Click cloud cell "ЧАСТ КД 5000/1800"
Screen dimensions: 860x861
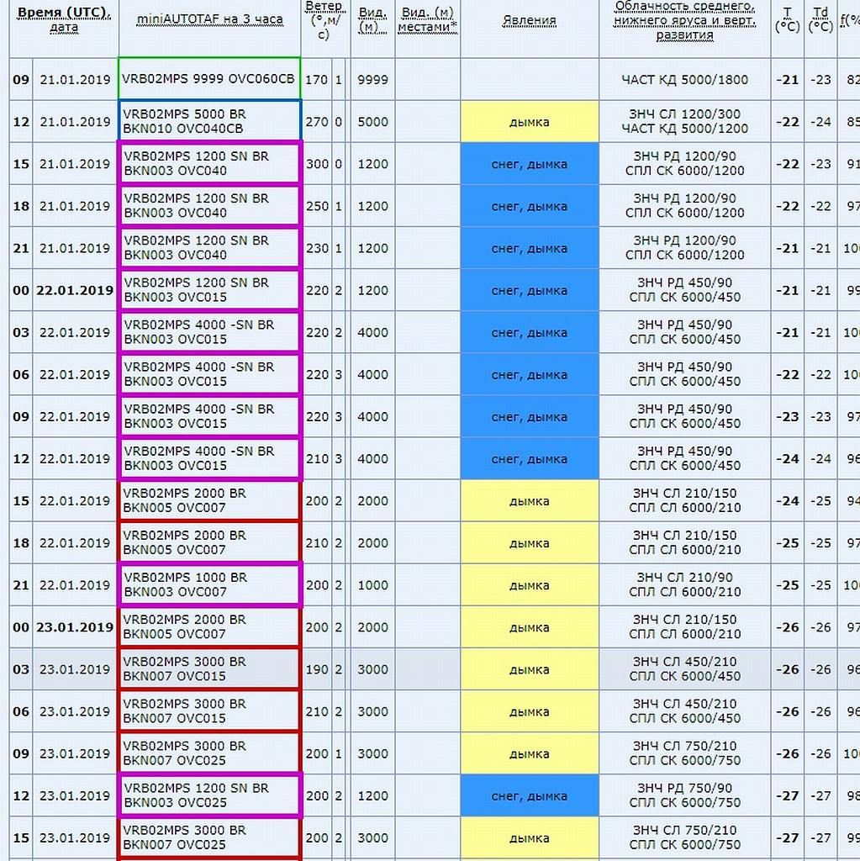[684, 80]
